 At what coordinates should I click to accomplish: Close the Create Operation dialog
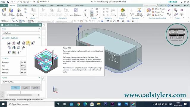coord(40,25)
